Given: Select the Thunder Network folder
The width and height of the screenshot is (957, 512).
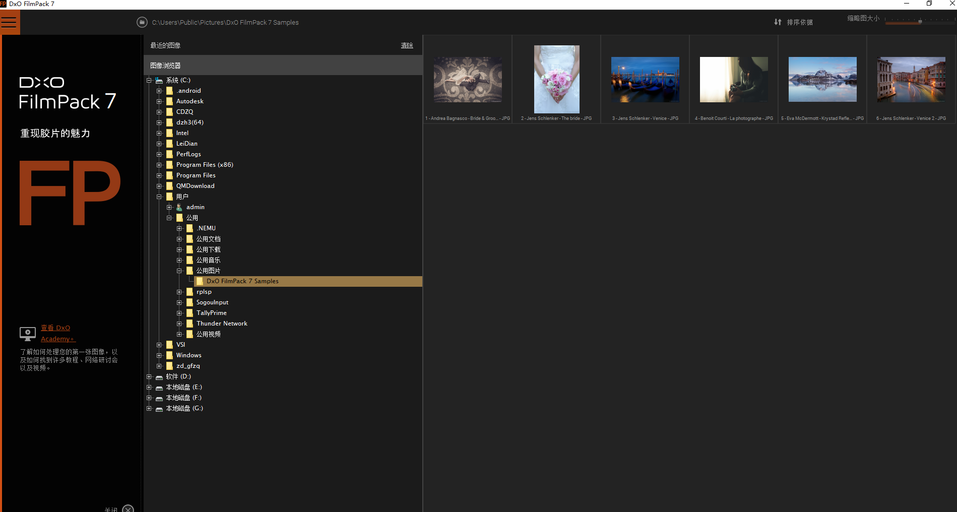Looking at the screenshot, I should coord(222,324).
